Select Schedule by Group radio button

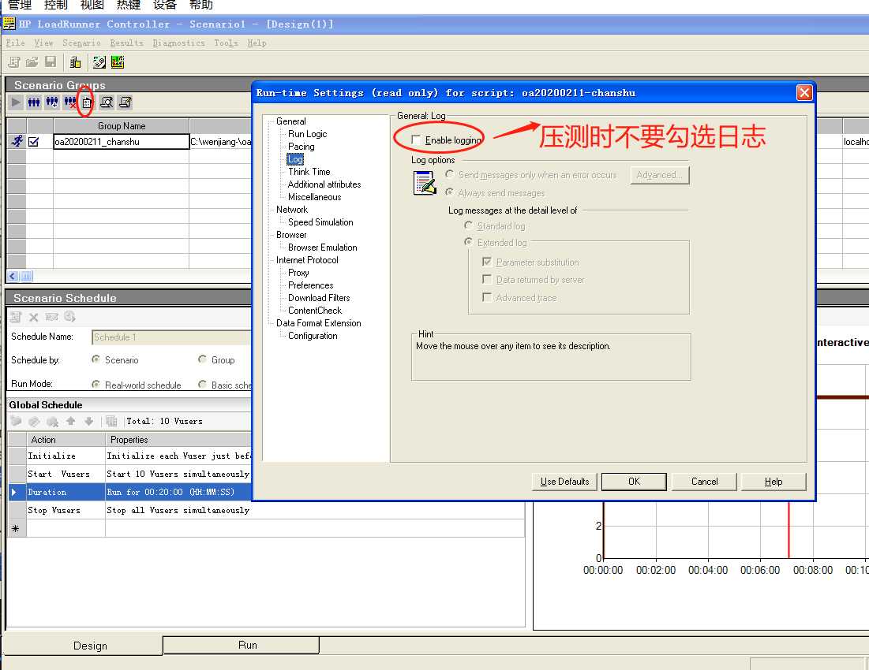[x=202, y=359]
